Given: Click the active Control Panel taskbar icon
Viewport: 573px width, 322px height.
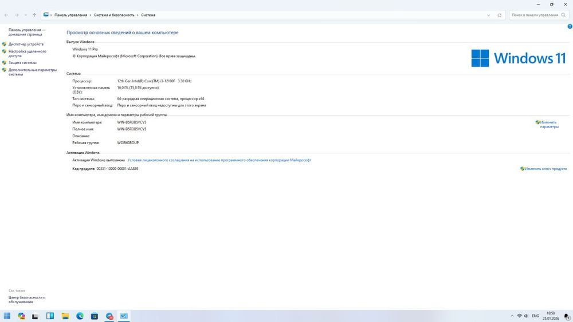Looking at the screenshot, I should coord(124,316).
